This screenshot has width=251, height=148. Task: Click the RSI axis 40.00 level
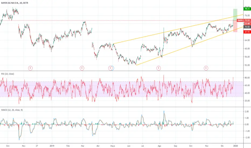click(247, 93)
